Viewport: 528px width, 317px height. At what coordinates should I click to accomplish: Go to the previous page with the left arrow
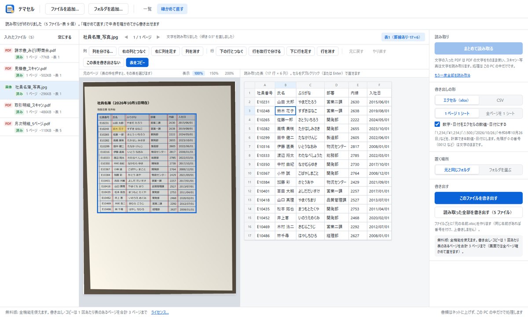click(x=126, y=37)
